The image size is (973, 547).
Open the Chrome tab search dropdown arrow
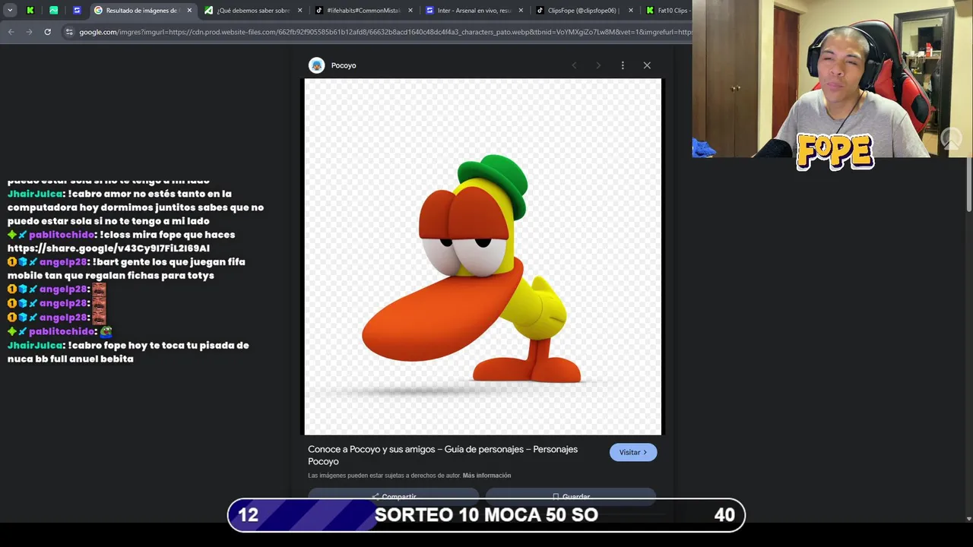tap(10, 11)
